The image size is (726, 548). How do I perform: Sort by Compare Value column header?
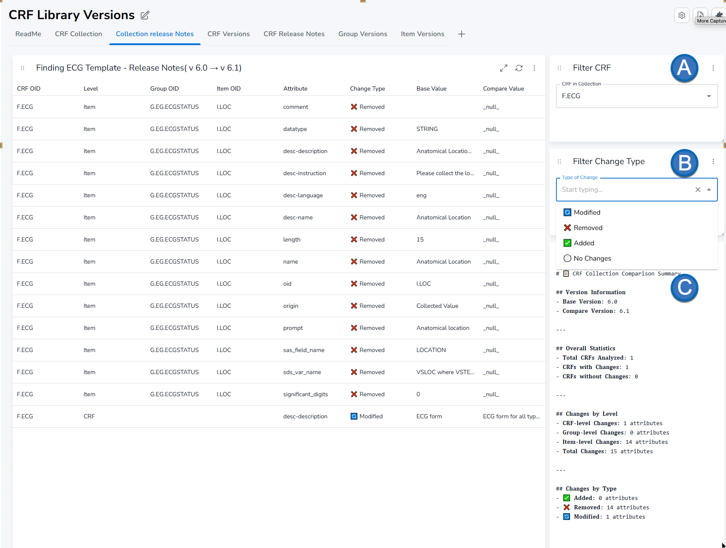tap(504, 88)
